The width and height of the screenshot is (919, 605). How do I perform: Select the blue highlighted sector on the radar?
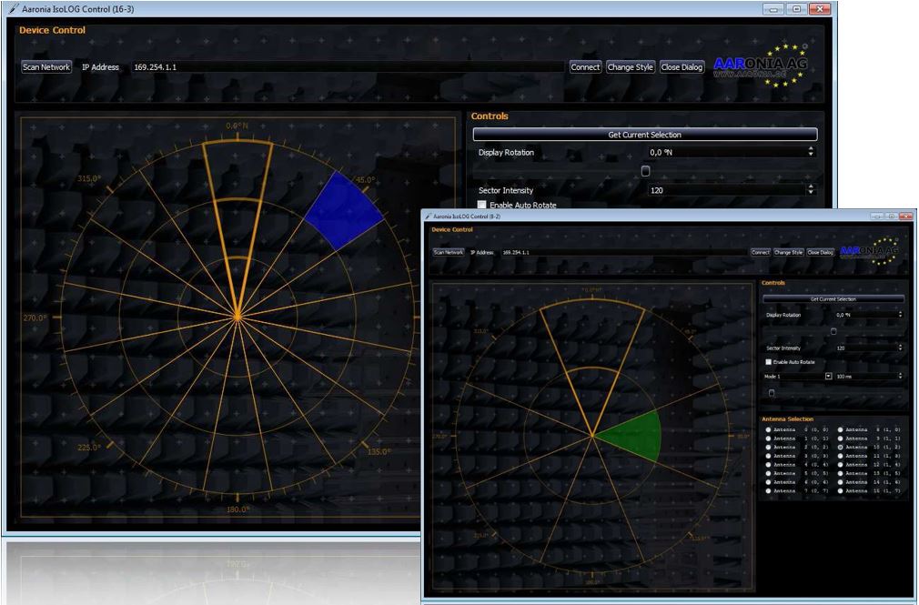tap(343, 211)
